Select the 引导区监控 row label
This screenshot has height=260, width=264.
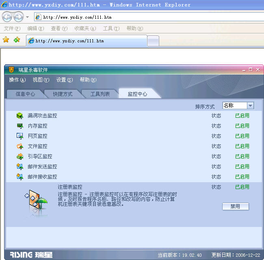tap(40, 156)
